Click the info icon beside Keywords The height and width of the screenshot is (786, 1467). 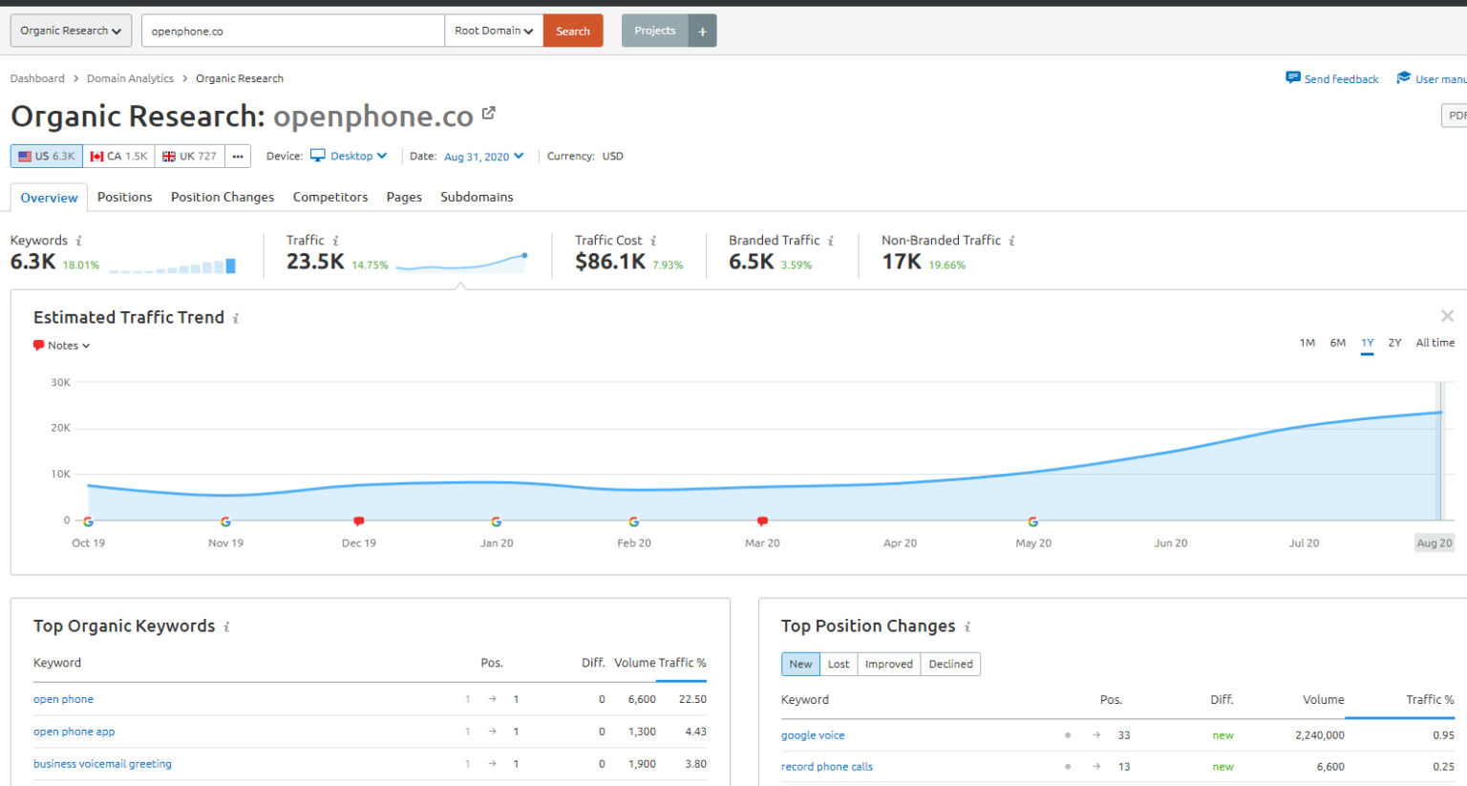point(79,241)
